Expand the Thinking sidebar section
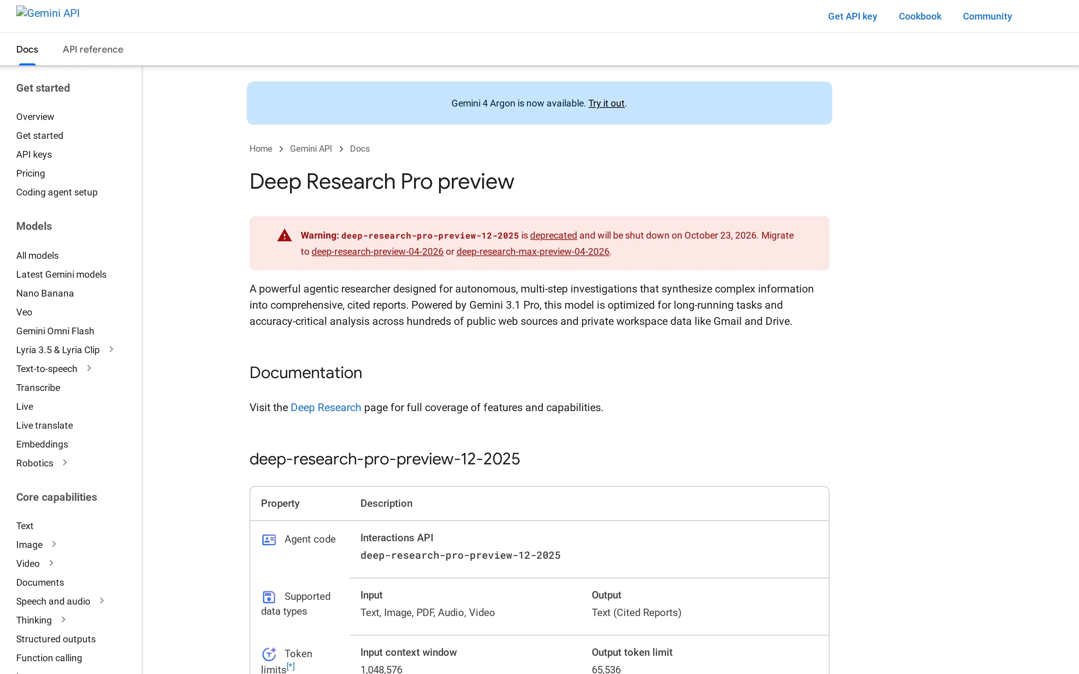Viewport: 1079px width, 674px height. pyautogui.click(x=63, y=620)
